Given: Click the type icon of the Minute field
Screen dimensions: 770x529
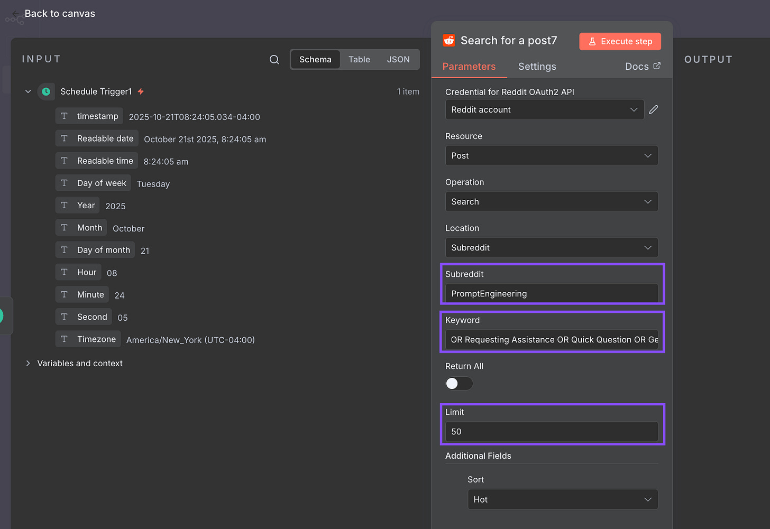Looking at the screenshot, I should [x=65, y=294].
